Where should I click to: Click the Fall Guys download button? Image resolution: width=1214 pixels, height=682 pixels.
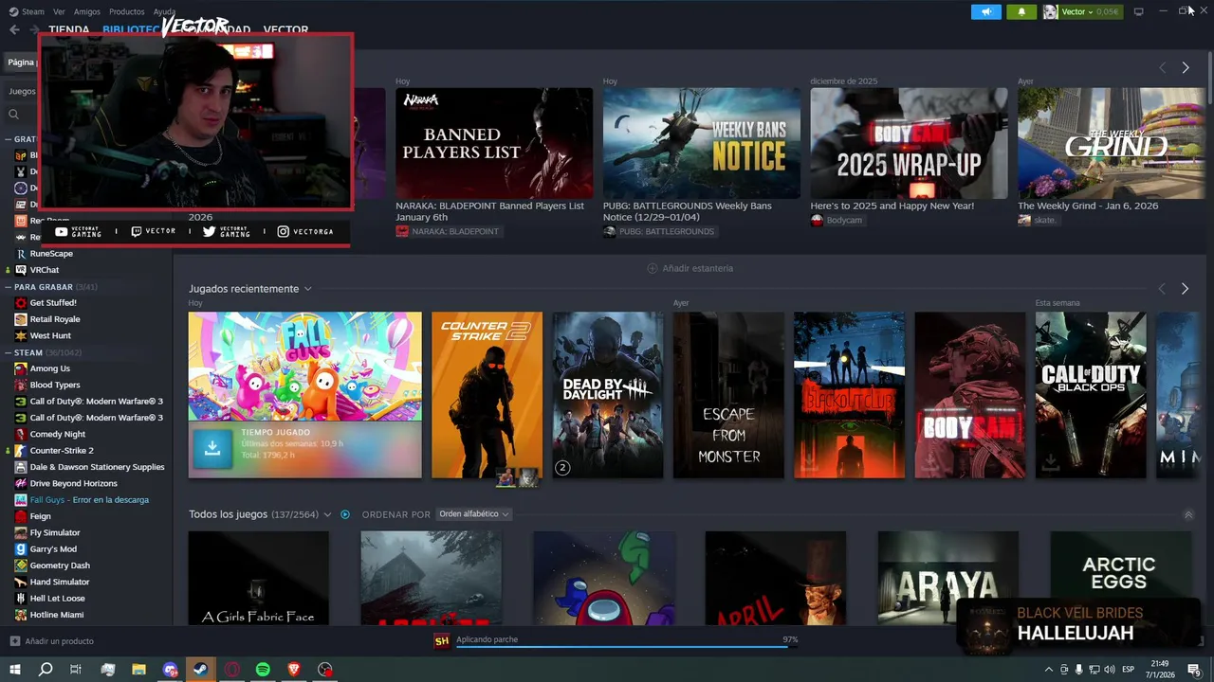pyautogui.click(x=212, y=449)
